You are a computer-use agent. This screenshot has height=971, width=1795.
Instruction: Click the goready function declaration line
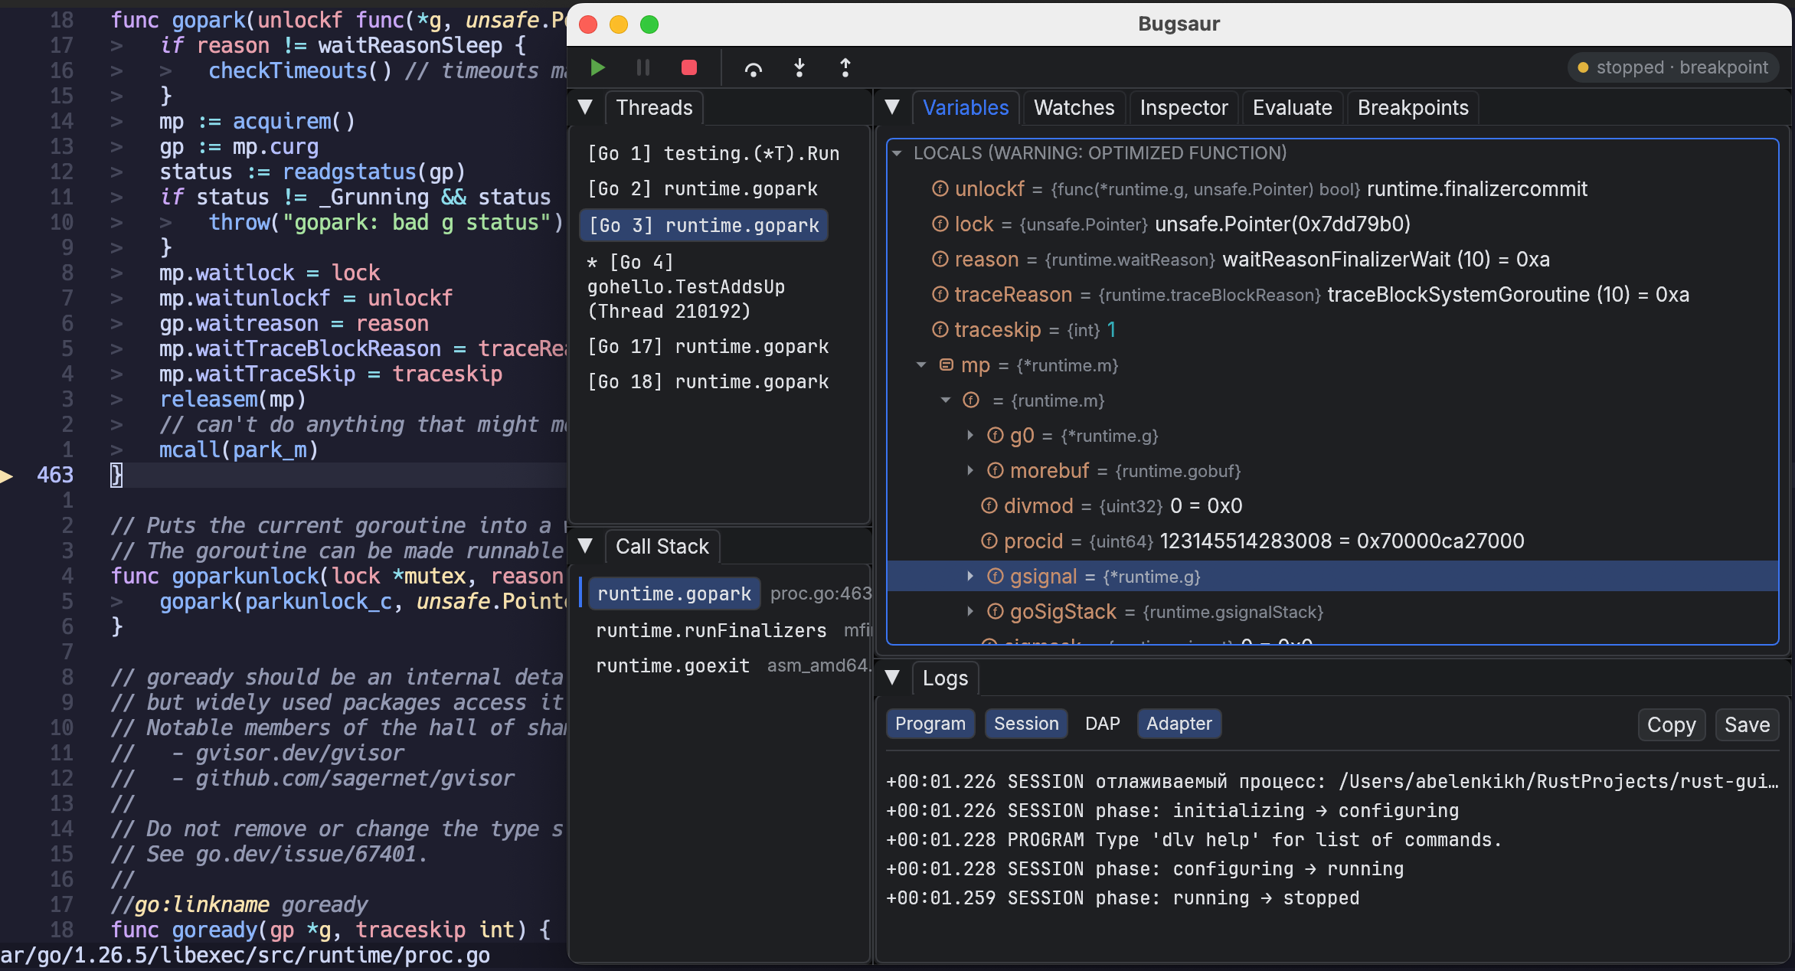pyautogui.click(x=330, y=930)
